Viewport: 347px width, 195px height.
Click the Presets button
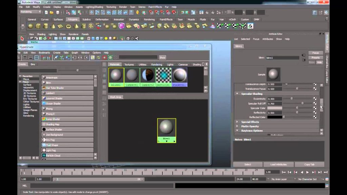[315, 58]
